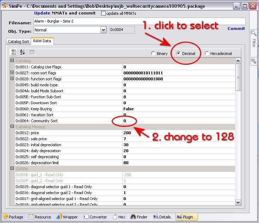
Task: Switch to the Catalog Sort tab
Action: point(18,42)
